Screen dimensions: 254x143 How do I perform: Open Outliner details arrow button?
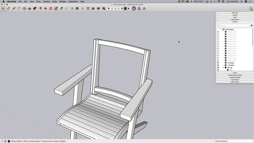click(x=252, y=25)
